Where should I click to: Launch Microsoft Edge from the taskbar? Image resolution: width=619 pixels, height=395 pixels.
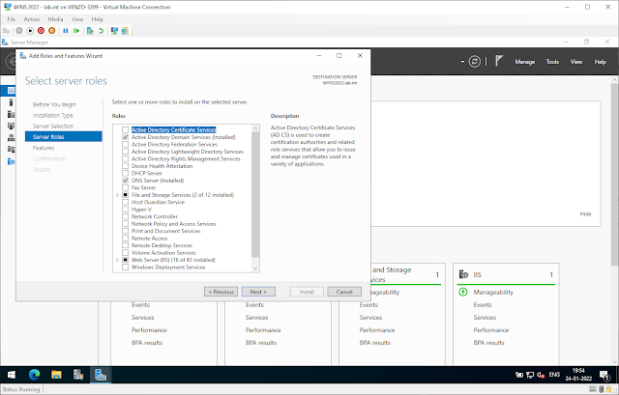[35, 375]
